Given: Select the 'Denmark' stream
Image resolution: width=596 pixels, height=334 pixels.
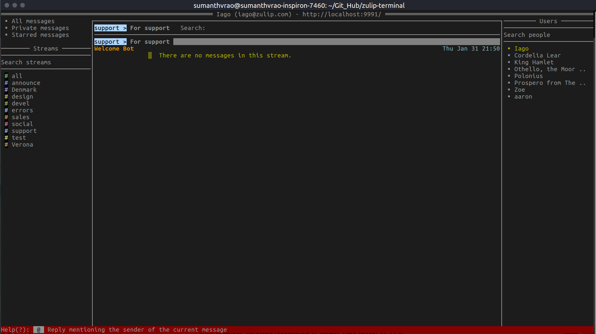Looking at the screenshot, I should (x=24, y=90).
